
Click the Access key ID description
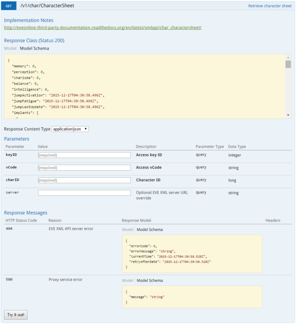(149, 155)
